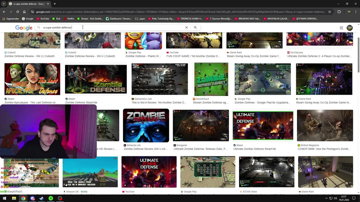This screenshot has height=202, width=360.
Task: Open the ŞEYTANIN DÜNYAD... bookmark
Action: [305, 19]
